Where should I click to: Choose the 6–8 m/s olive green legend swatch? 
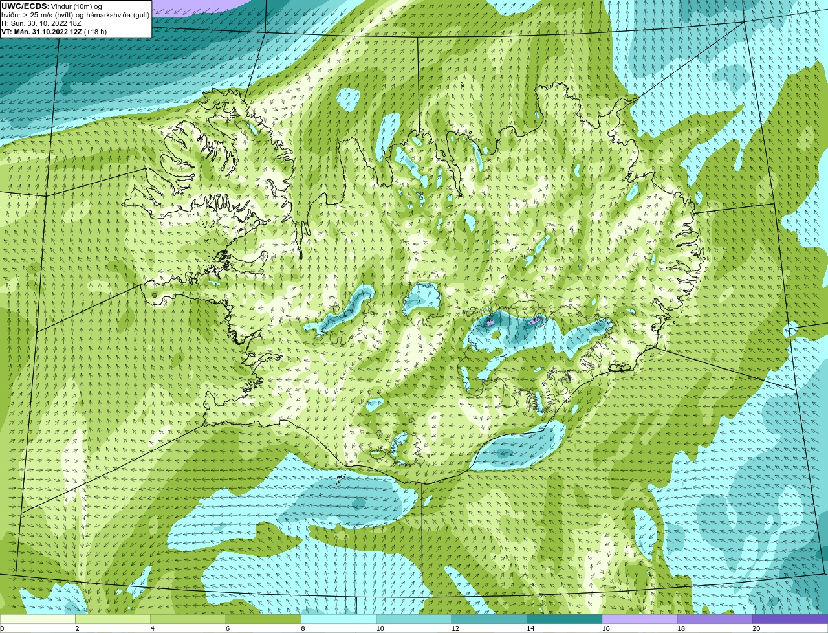pos(263,619)
